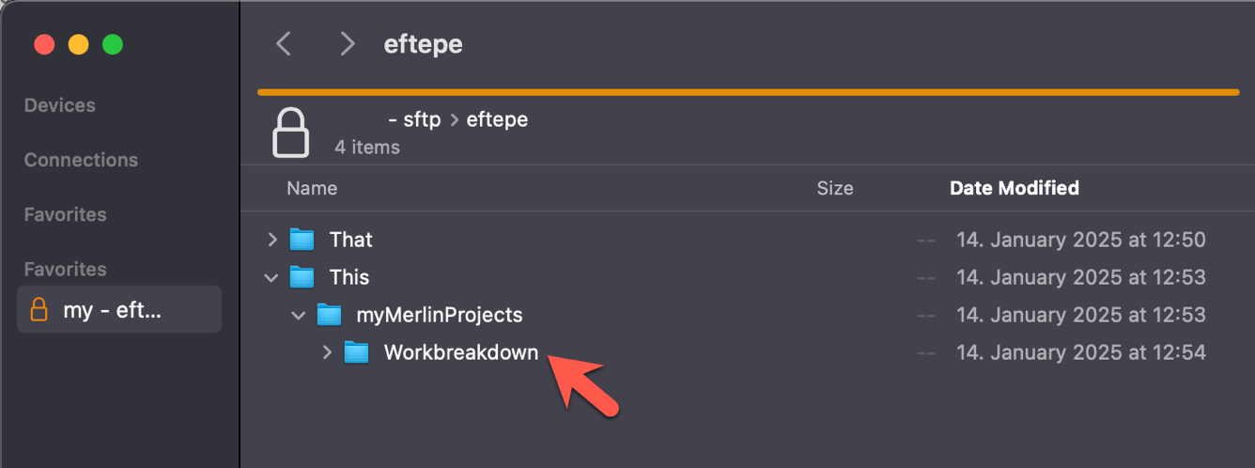Click the Devices sidebar section
1255x468 pixels.
pyautogui.click(x=59, y=105)
